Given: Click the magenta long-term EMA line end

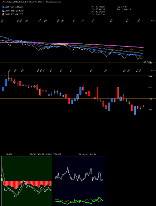Looking at the screenshot, I should pos(143,47).
